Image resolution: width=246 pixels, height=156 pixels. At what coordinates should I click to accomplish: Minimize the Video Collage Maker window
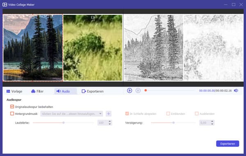(x=226, y=5)
